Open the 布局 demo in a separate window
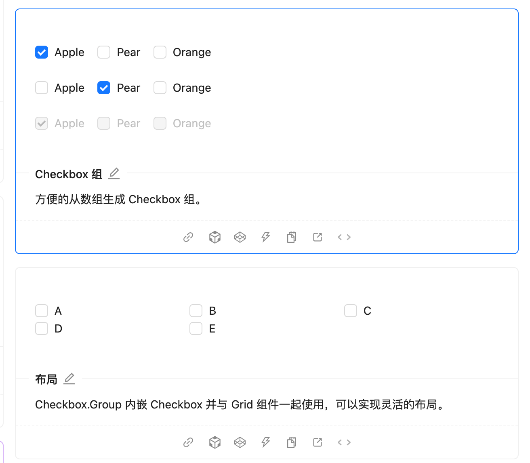 (317, 442)
